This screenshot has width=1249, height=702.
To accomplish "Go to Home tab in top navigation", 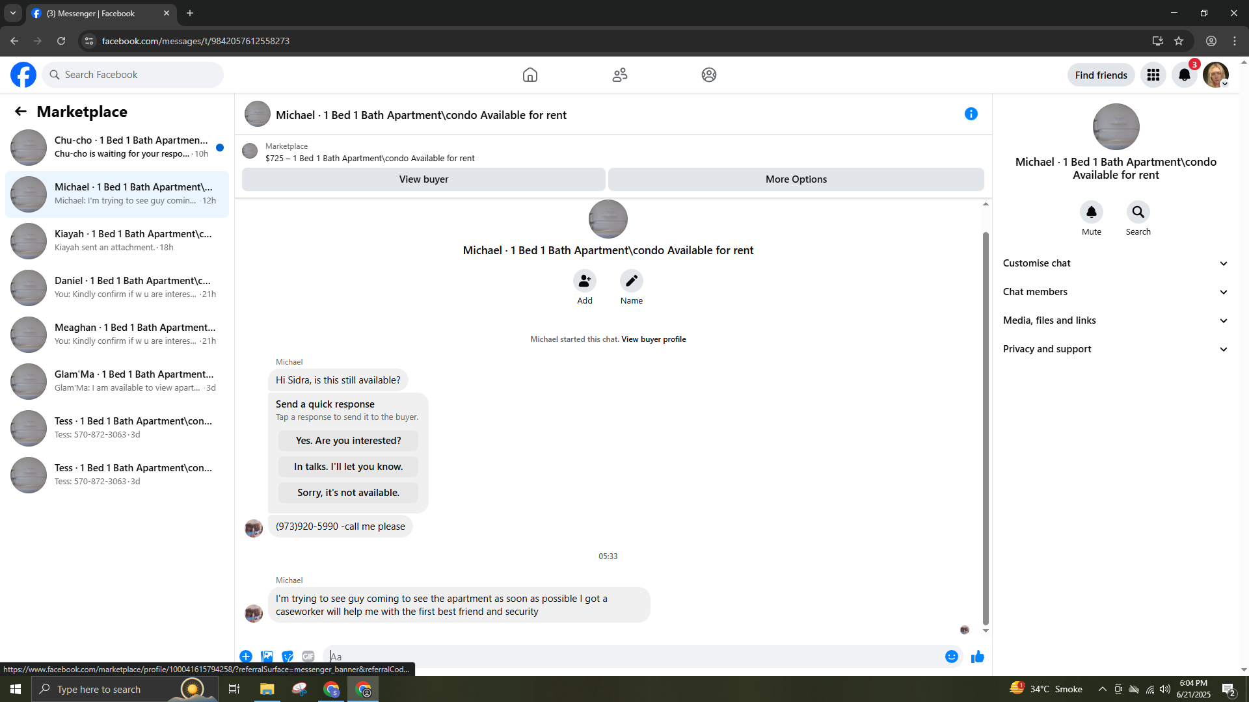I will (x=530, y=75).
